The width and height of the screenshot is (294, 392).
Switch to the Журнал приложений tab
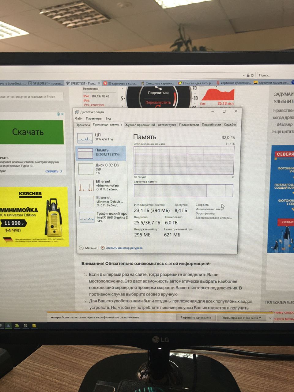click(x=140, y=125)
